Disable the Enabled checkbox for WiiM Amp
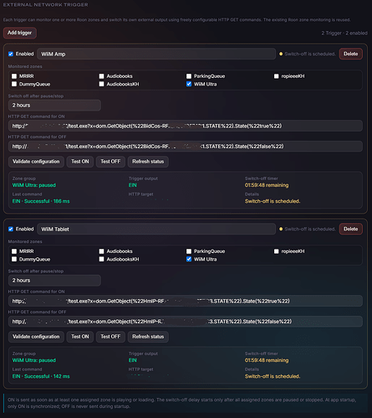Viewport: 372px width, 418px height. (11, 54)
